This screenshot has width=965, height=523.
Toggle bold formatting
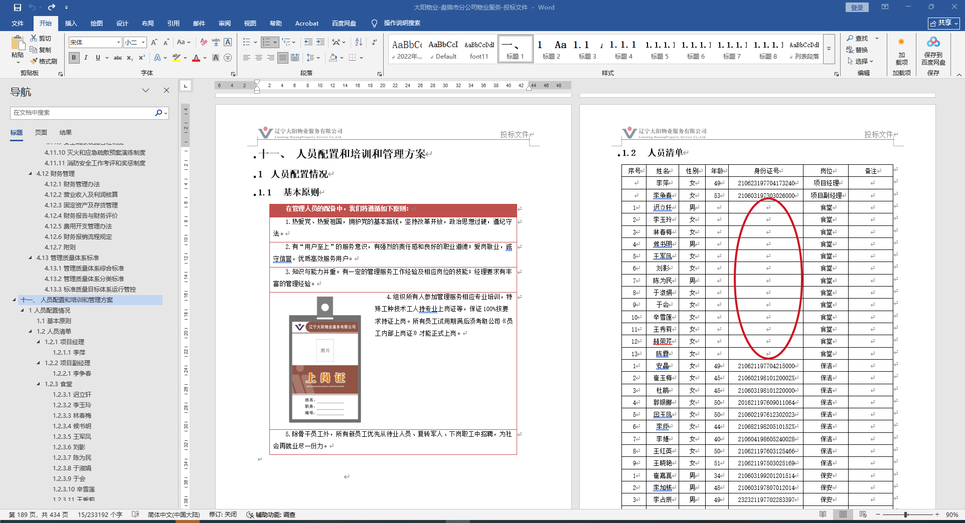pos(74,58)
